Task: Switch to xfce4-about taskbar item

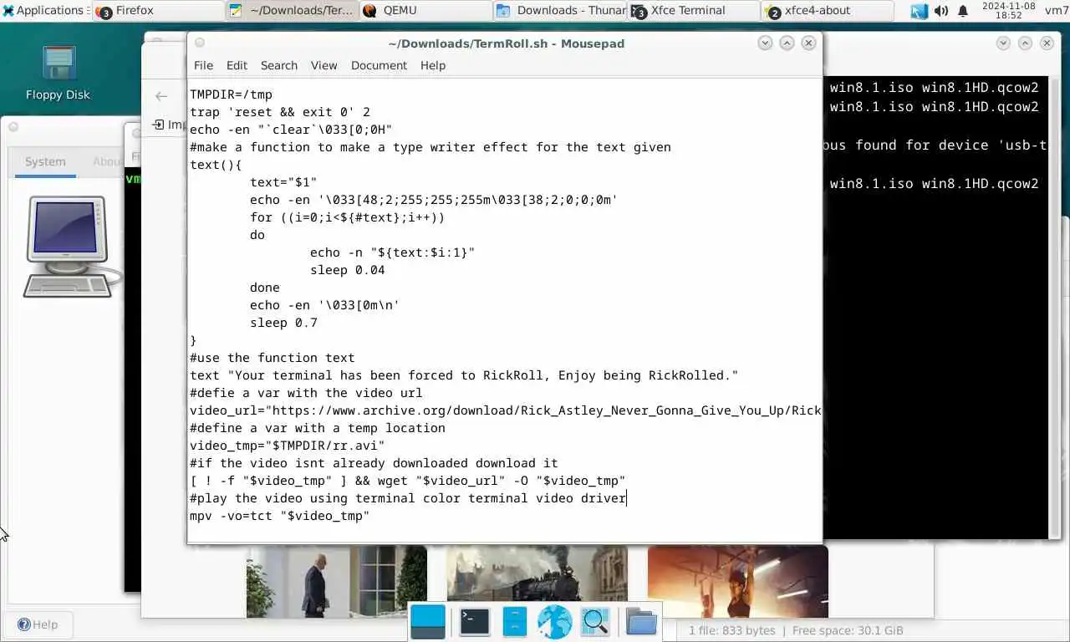Action: click(828, 11)
